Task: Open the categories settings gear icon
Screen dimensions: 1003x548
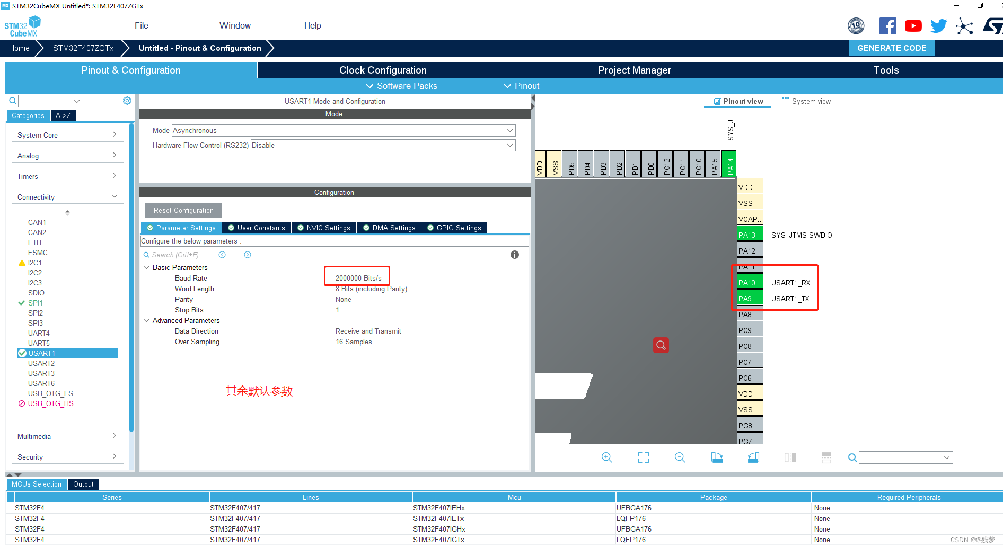Action: 127,101
